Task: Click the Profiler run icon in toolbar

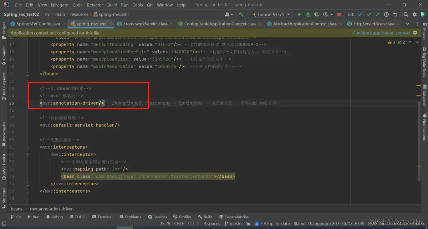Action: point(325,15)
